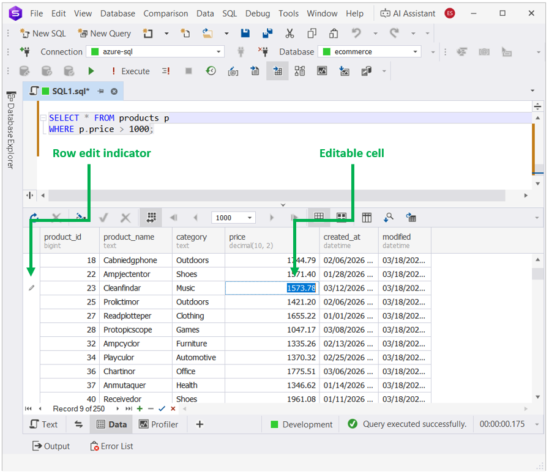Delete the record with the minus icon
Screen dimensions: 549x472
click(151, 408)
